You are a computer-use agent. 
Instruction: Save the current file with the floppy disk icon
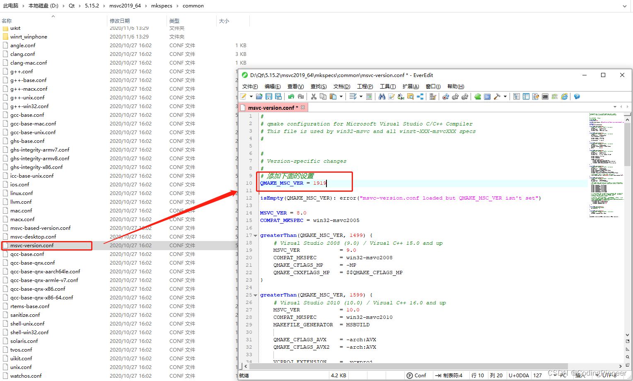(x=269, y=96)
